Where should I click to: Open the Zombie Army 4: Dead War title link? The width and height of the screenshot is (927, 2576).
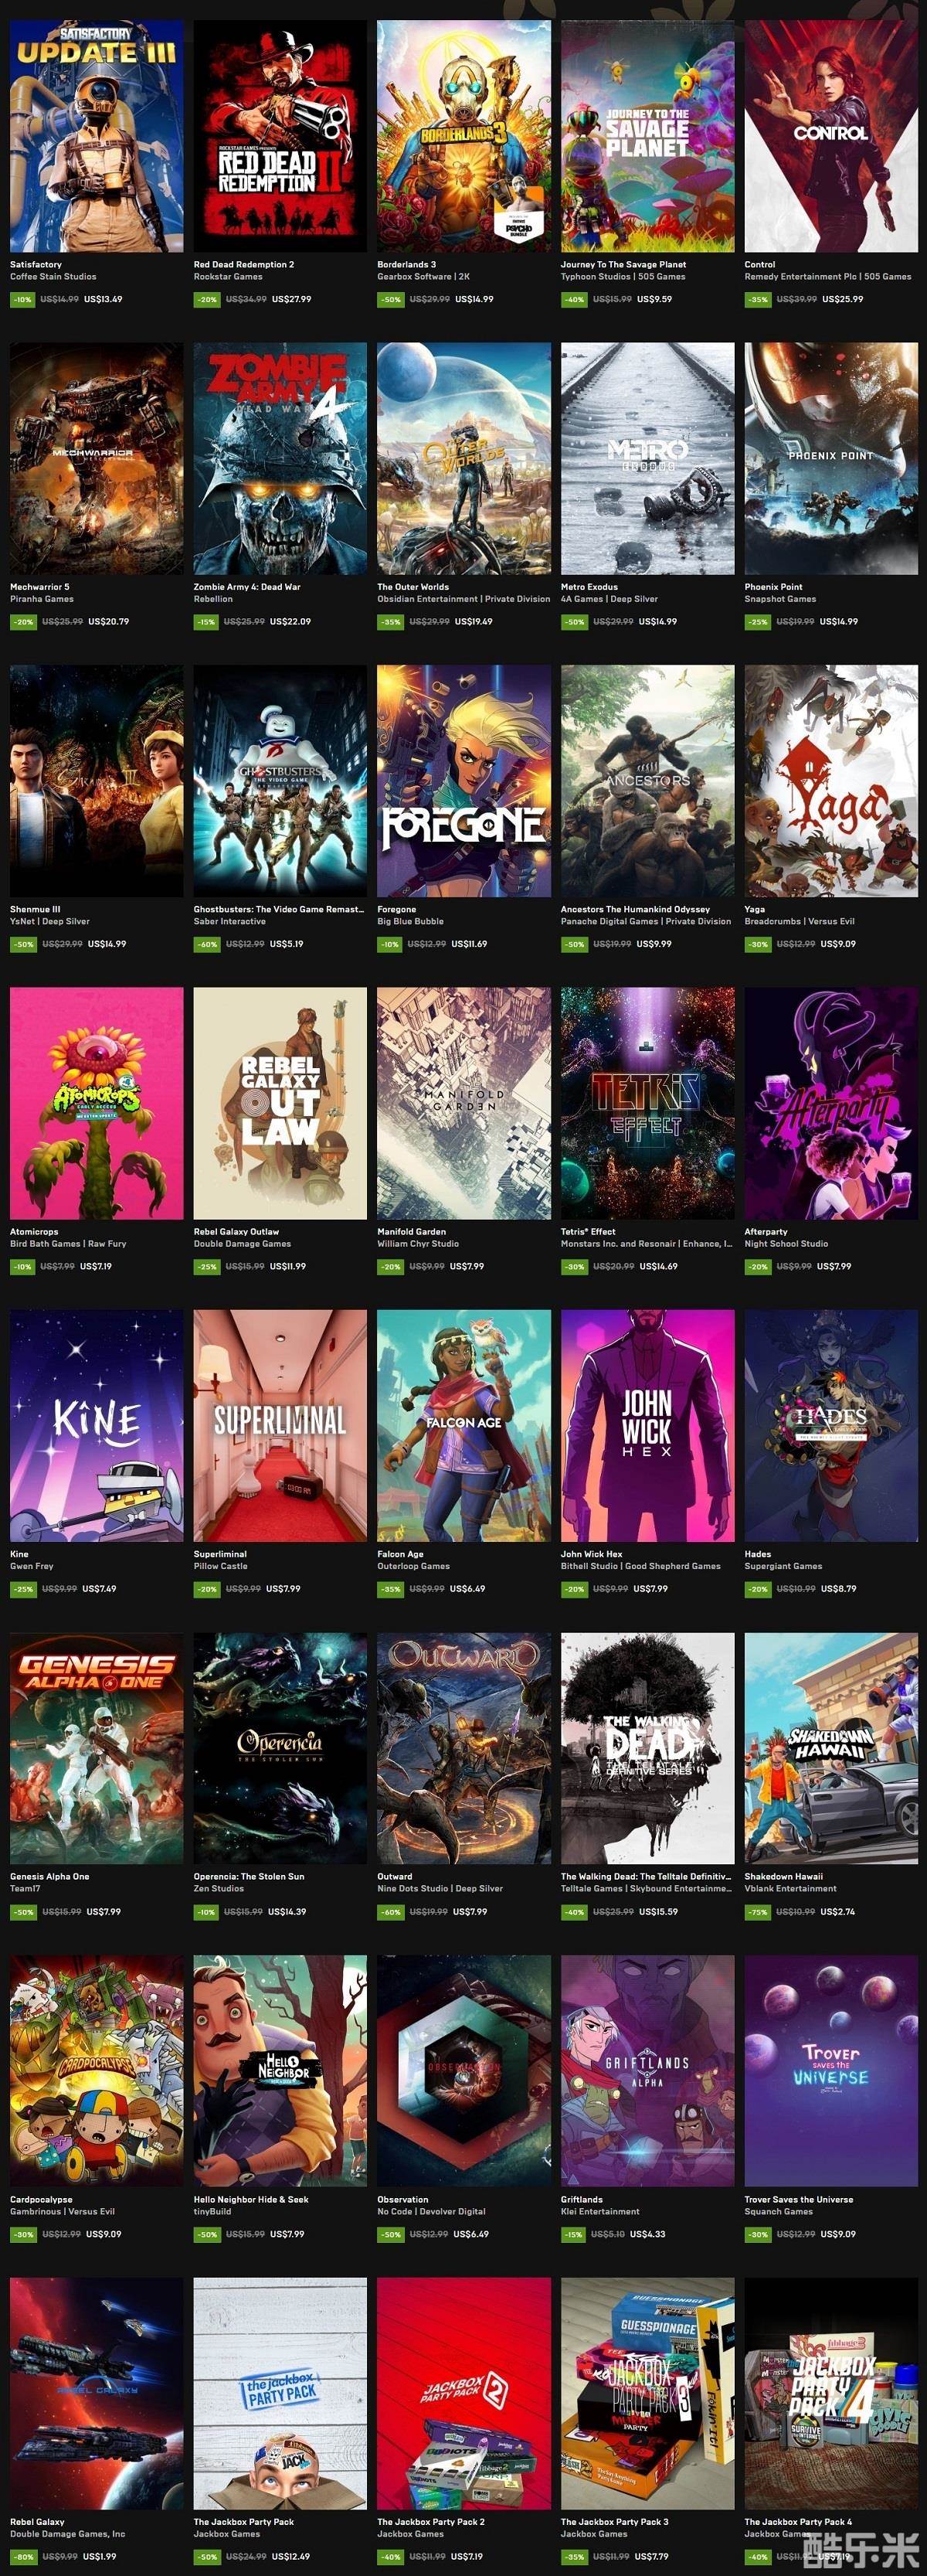tap(247, 587)
